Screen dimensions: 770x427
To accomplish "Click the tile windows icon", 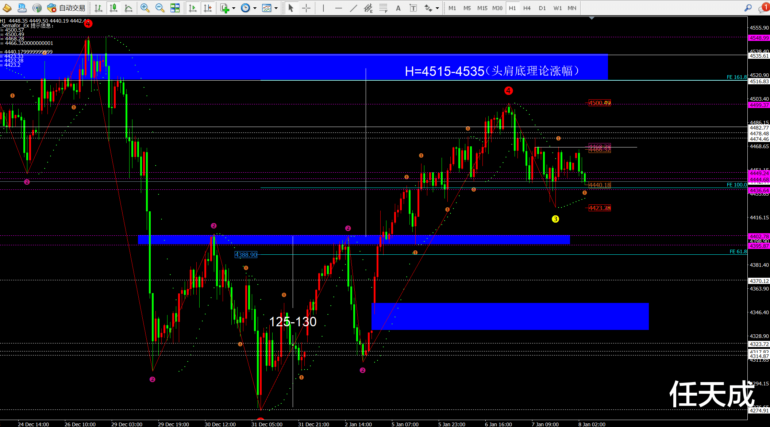I will pyautogui.click(x=175, y=8).
